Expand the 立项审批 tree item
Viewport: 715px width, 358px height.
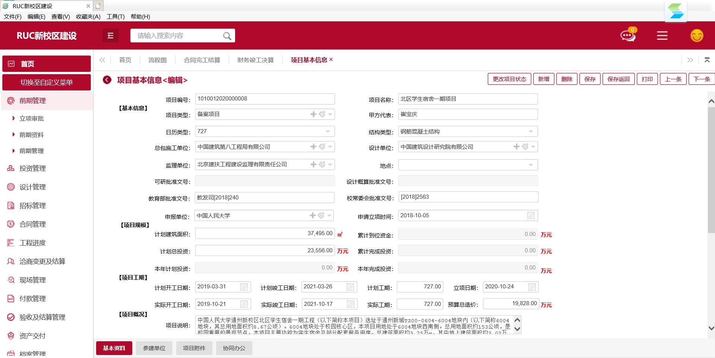coord(14,118)
